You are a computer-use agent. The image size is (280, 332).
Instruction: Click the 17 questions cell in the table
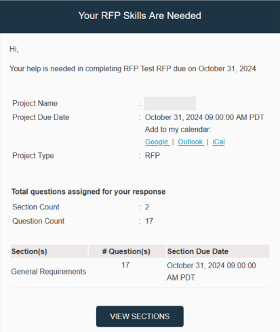tap(125, 265)
